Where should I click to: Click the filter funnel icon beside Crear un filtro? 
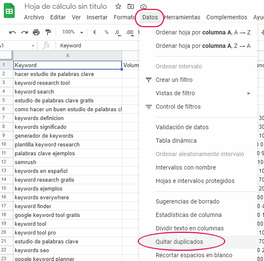click(149, 80)
